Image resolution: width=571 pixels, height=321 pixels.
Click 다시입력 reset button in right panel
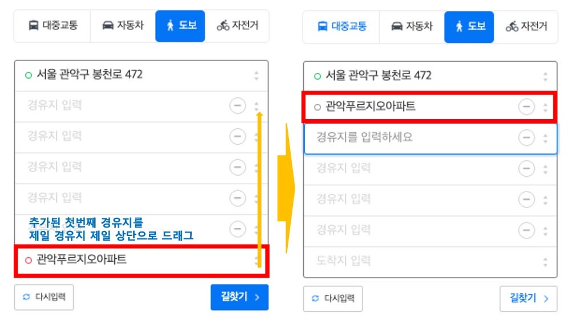coord(333,299)
